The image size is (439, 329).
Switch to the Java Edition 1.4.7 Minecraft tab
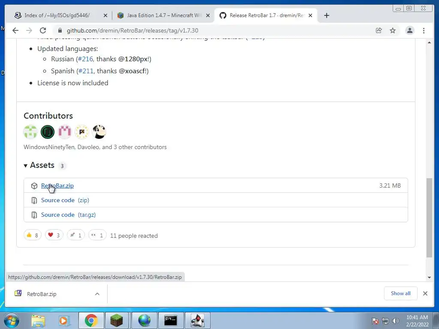point(164,15)
